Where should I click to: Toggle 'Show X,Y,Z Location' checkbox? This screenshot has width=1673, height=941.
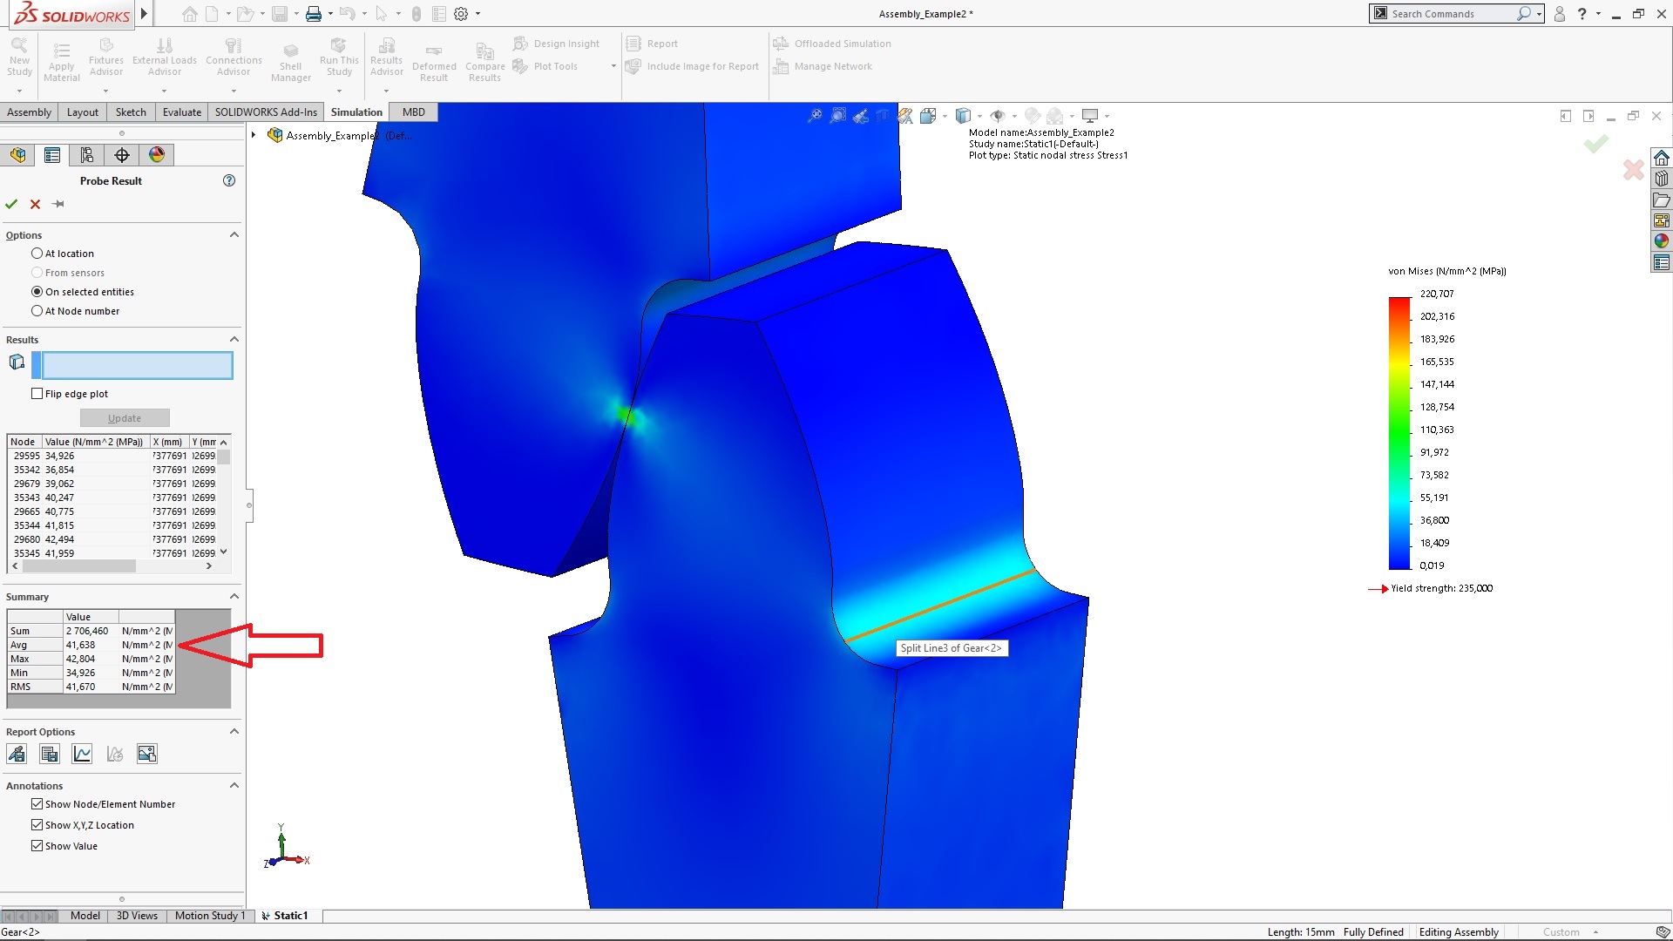(x=37, y=825)
